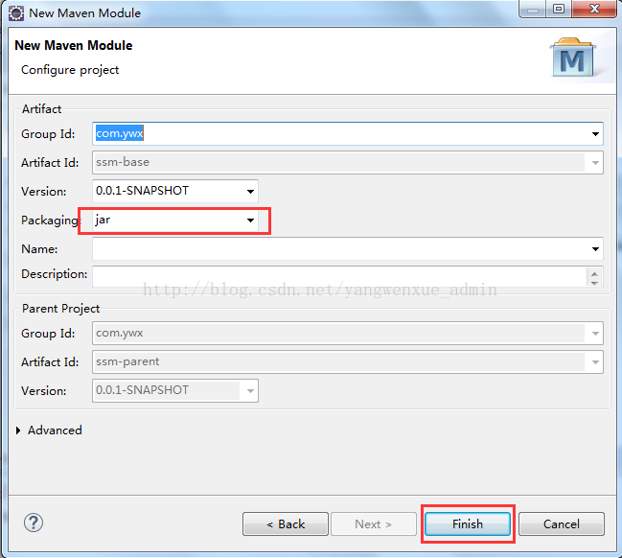622x558 pixels.
Task: Go to previous page with Back button
Action: tap(286, 524)
